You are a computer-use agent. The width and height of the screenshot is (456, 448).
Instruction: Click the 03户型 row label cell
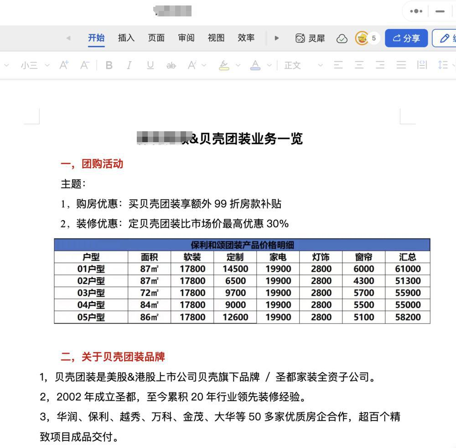[x=91, y=293]
